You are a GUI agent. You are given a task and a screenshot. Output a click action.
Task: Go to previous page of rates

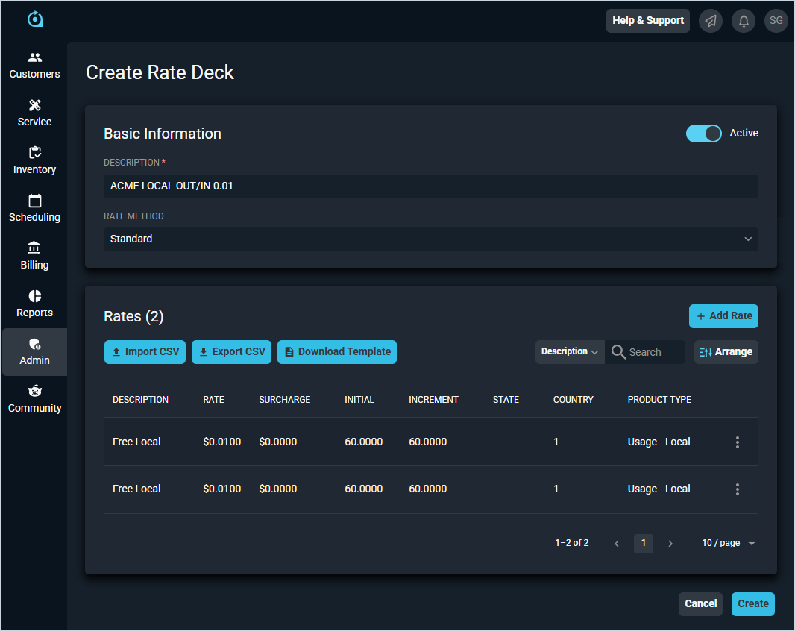click(617, 544)
